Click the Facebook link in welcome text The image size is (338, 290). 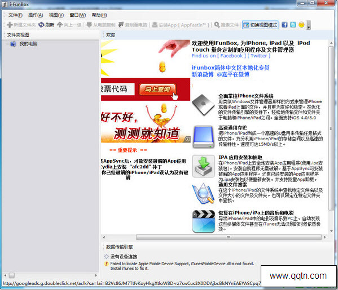pyautogui.click(x=231, y=56)
